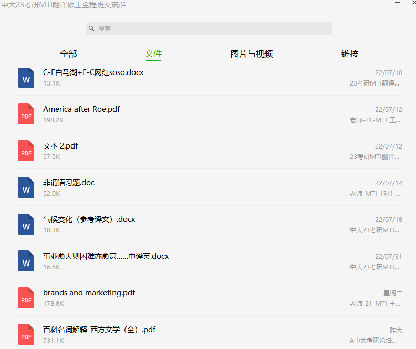Click the 52.0K file size text
The width and height of the screenshot is (416, 349).
51,194
